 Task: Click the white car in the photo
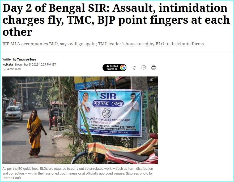coord(14,113)
